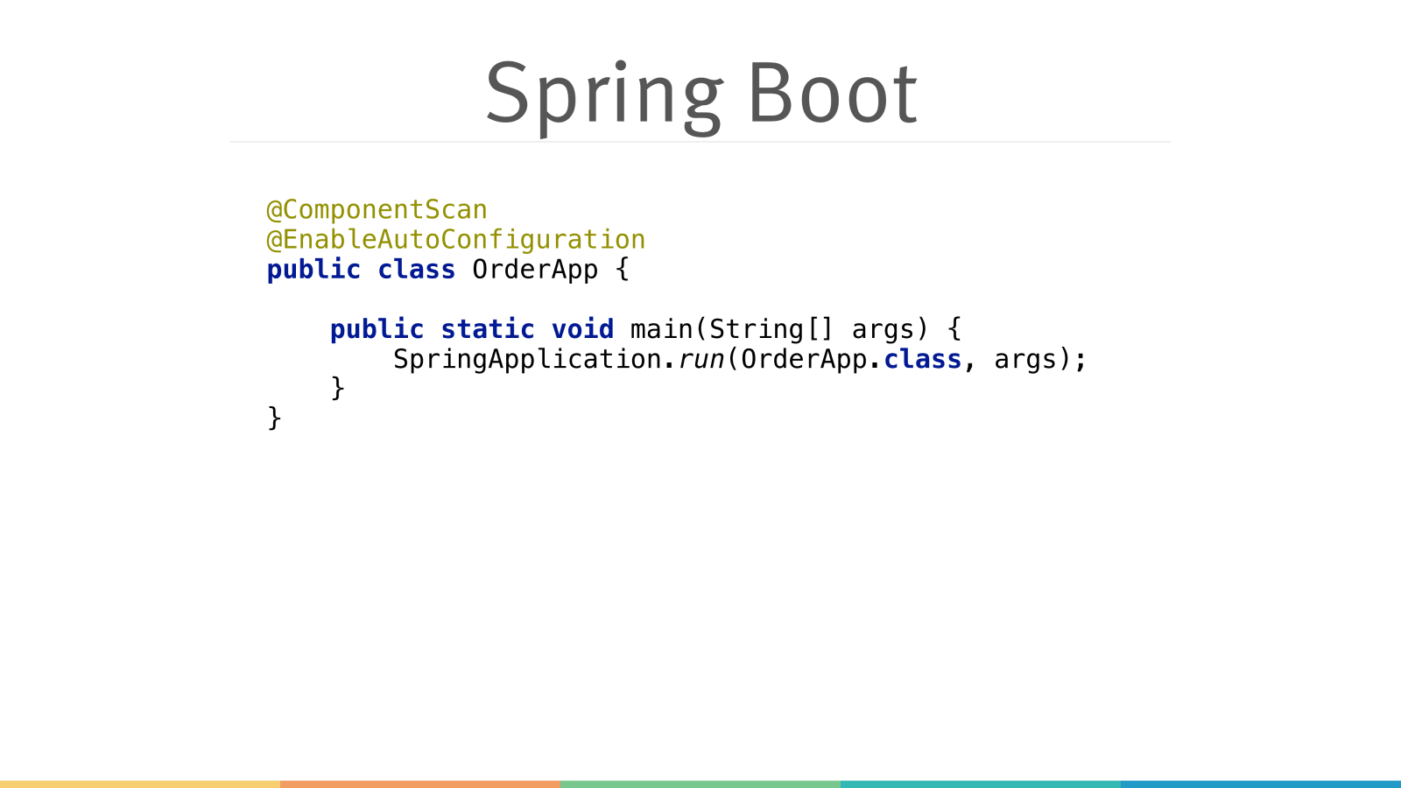Select the @EnableAutoConfiguration annotation line
This screenshot has width=1401, height=788.
pos(455,240)
